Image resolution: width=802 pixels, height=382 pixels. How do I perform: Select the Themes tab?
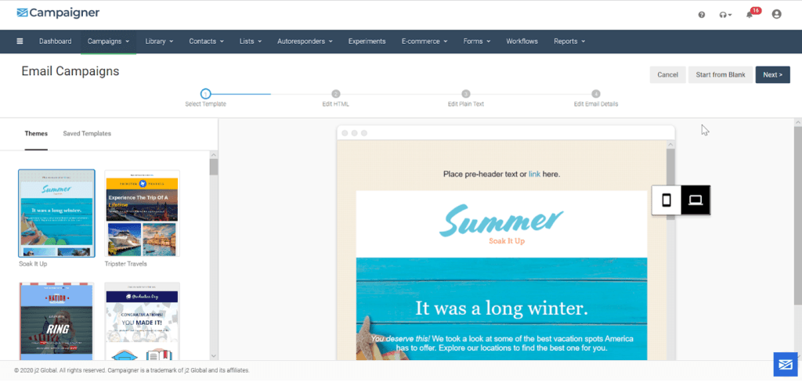point(36,134)
